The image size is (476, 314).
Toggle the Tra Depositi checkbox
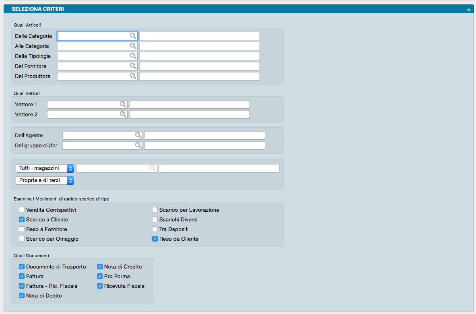pyautogui.click(x=155, y=229)
